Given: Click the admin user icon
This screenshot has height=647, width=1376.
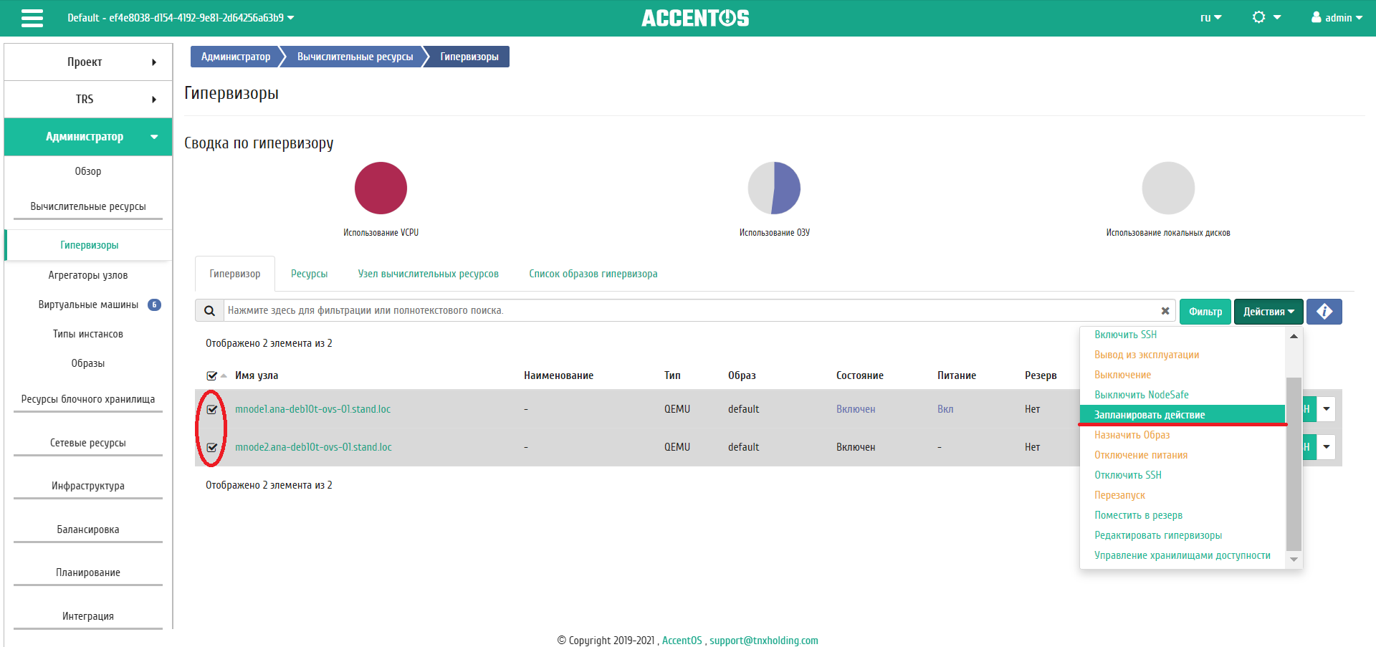Looking at the screenshot, I should [1317, 17].
